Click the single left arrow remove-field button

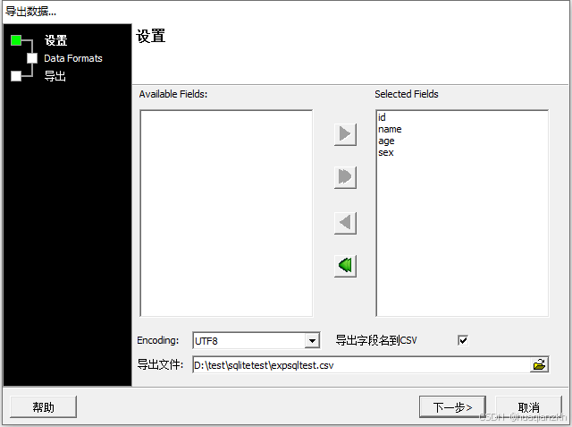point(345,222)
